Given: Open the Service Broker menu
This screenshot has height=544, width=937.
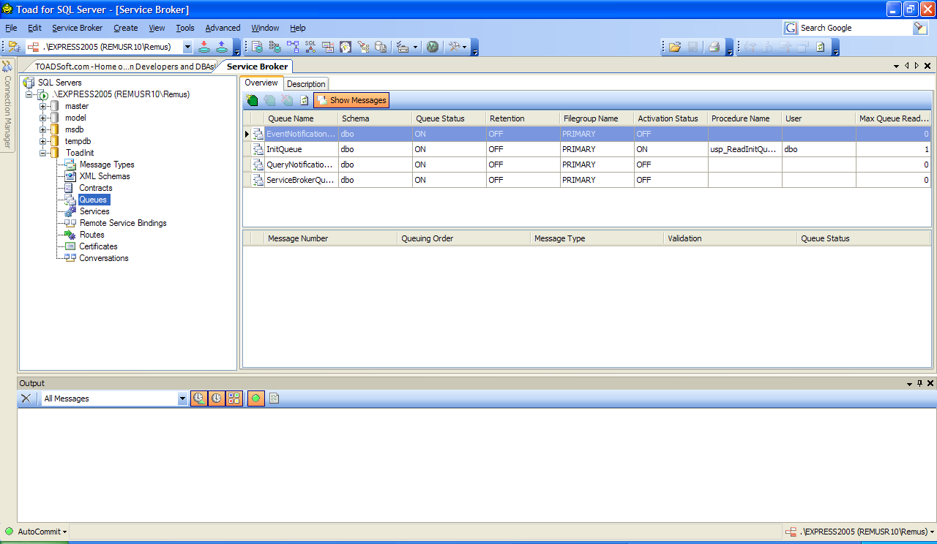Looking at the screenshot, I should [x=78, y=28].
